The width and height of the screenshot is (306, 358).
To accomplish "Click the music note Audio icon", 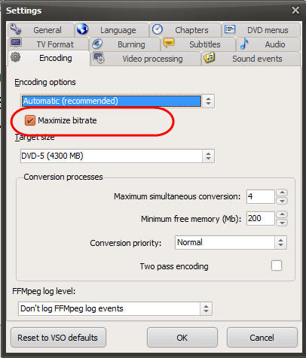I will tap(244, 44).
